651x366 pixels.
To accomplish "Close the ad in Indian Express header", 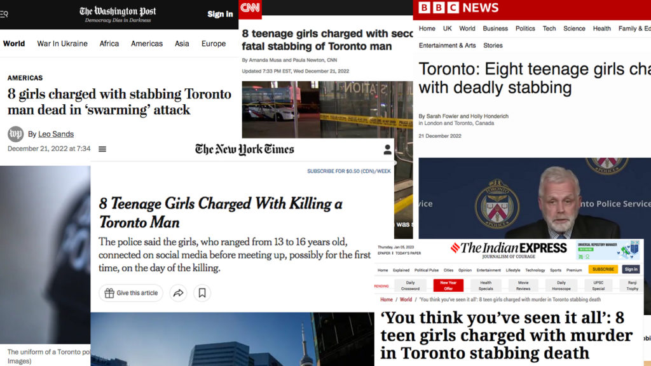I will coord(634,243).
